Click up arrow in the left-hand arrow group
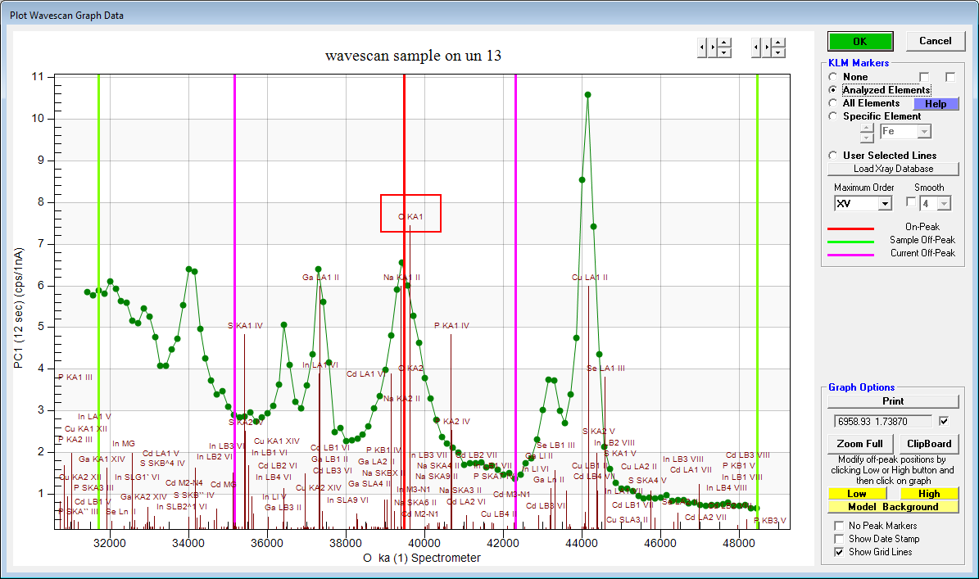979x579 pixels. [724, 43]
